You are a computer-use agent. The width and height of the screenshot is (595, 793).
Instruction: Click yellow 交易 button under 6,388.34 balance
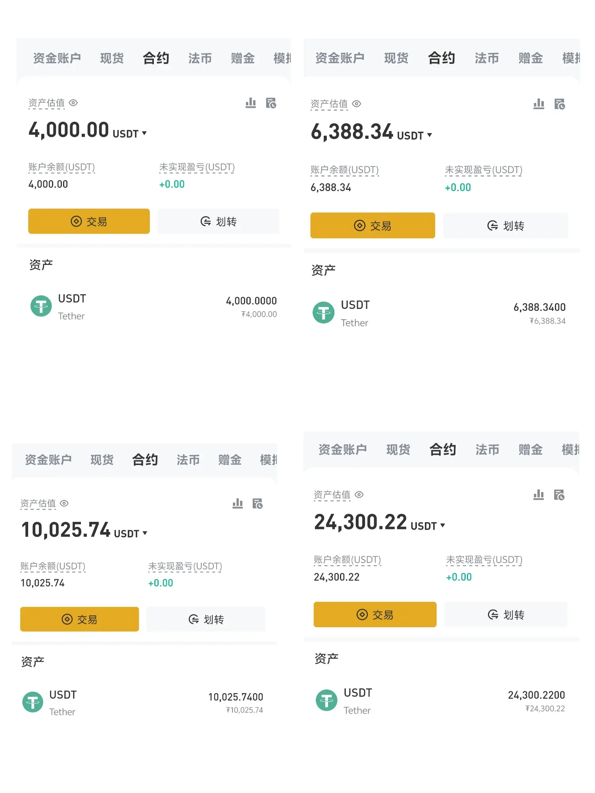(x=372, y=226)
